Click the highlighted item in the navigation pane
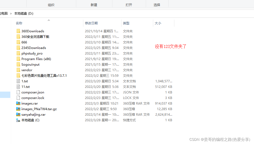Image resolution: width=254 pixels, height=144 pixels. tap(5, 94)
